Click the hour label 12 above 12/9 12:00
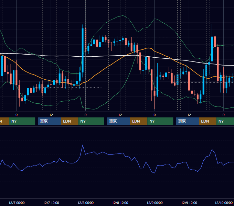This screenshot has height=206, width=234. click(189, 115)
